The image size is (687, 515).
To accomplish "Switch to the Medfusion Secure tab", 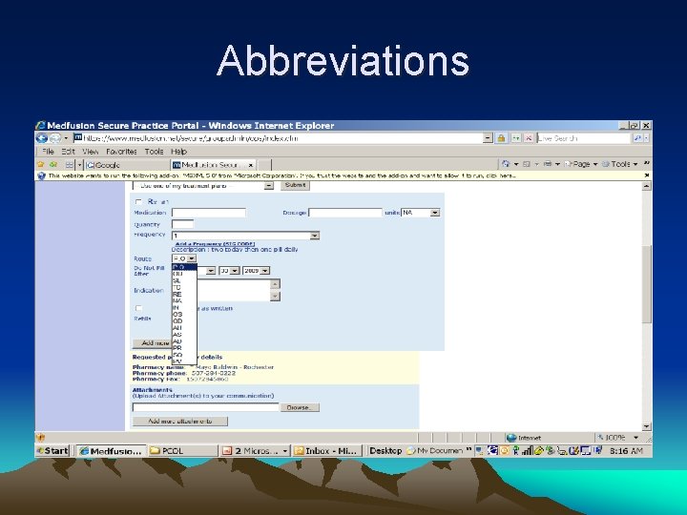I will point(214,165).
